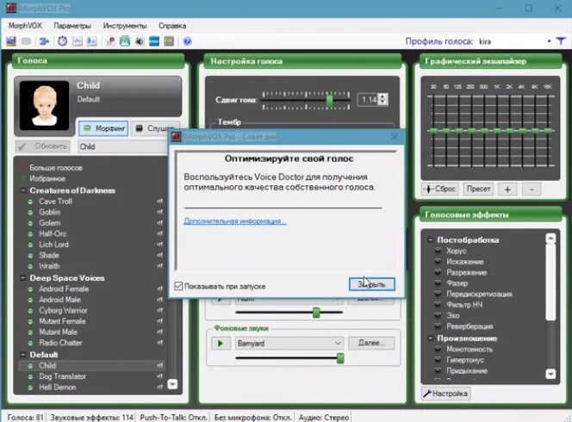The height and width of the screenshot is (422, 572).
Task: Play the Barnyard background sound
Action: [x=221, y=344]
